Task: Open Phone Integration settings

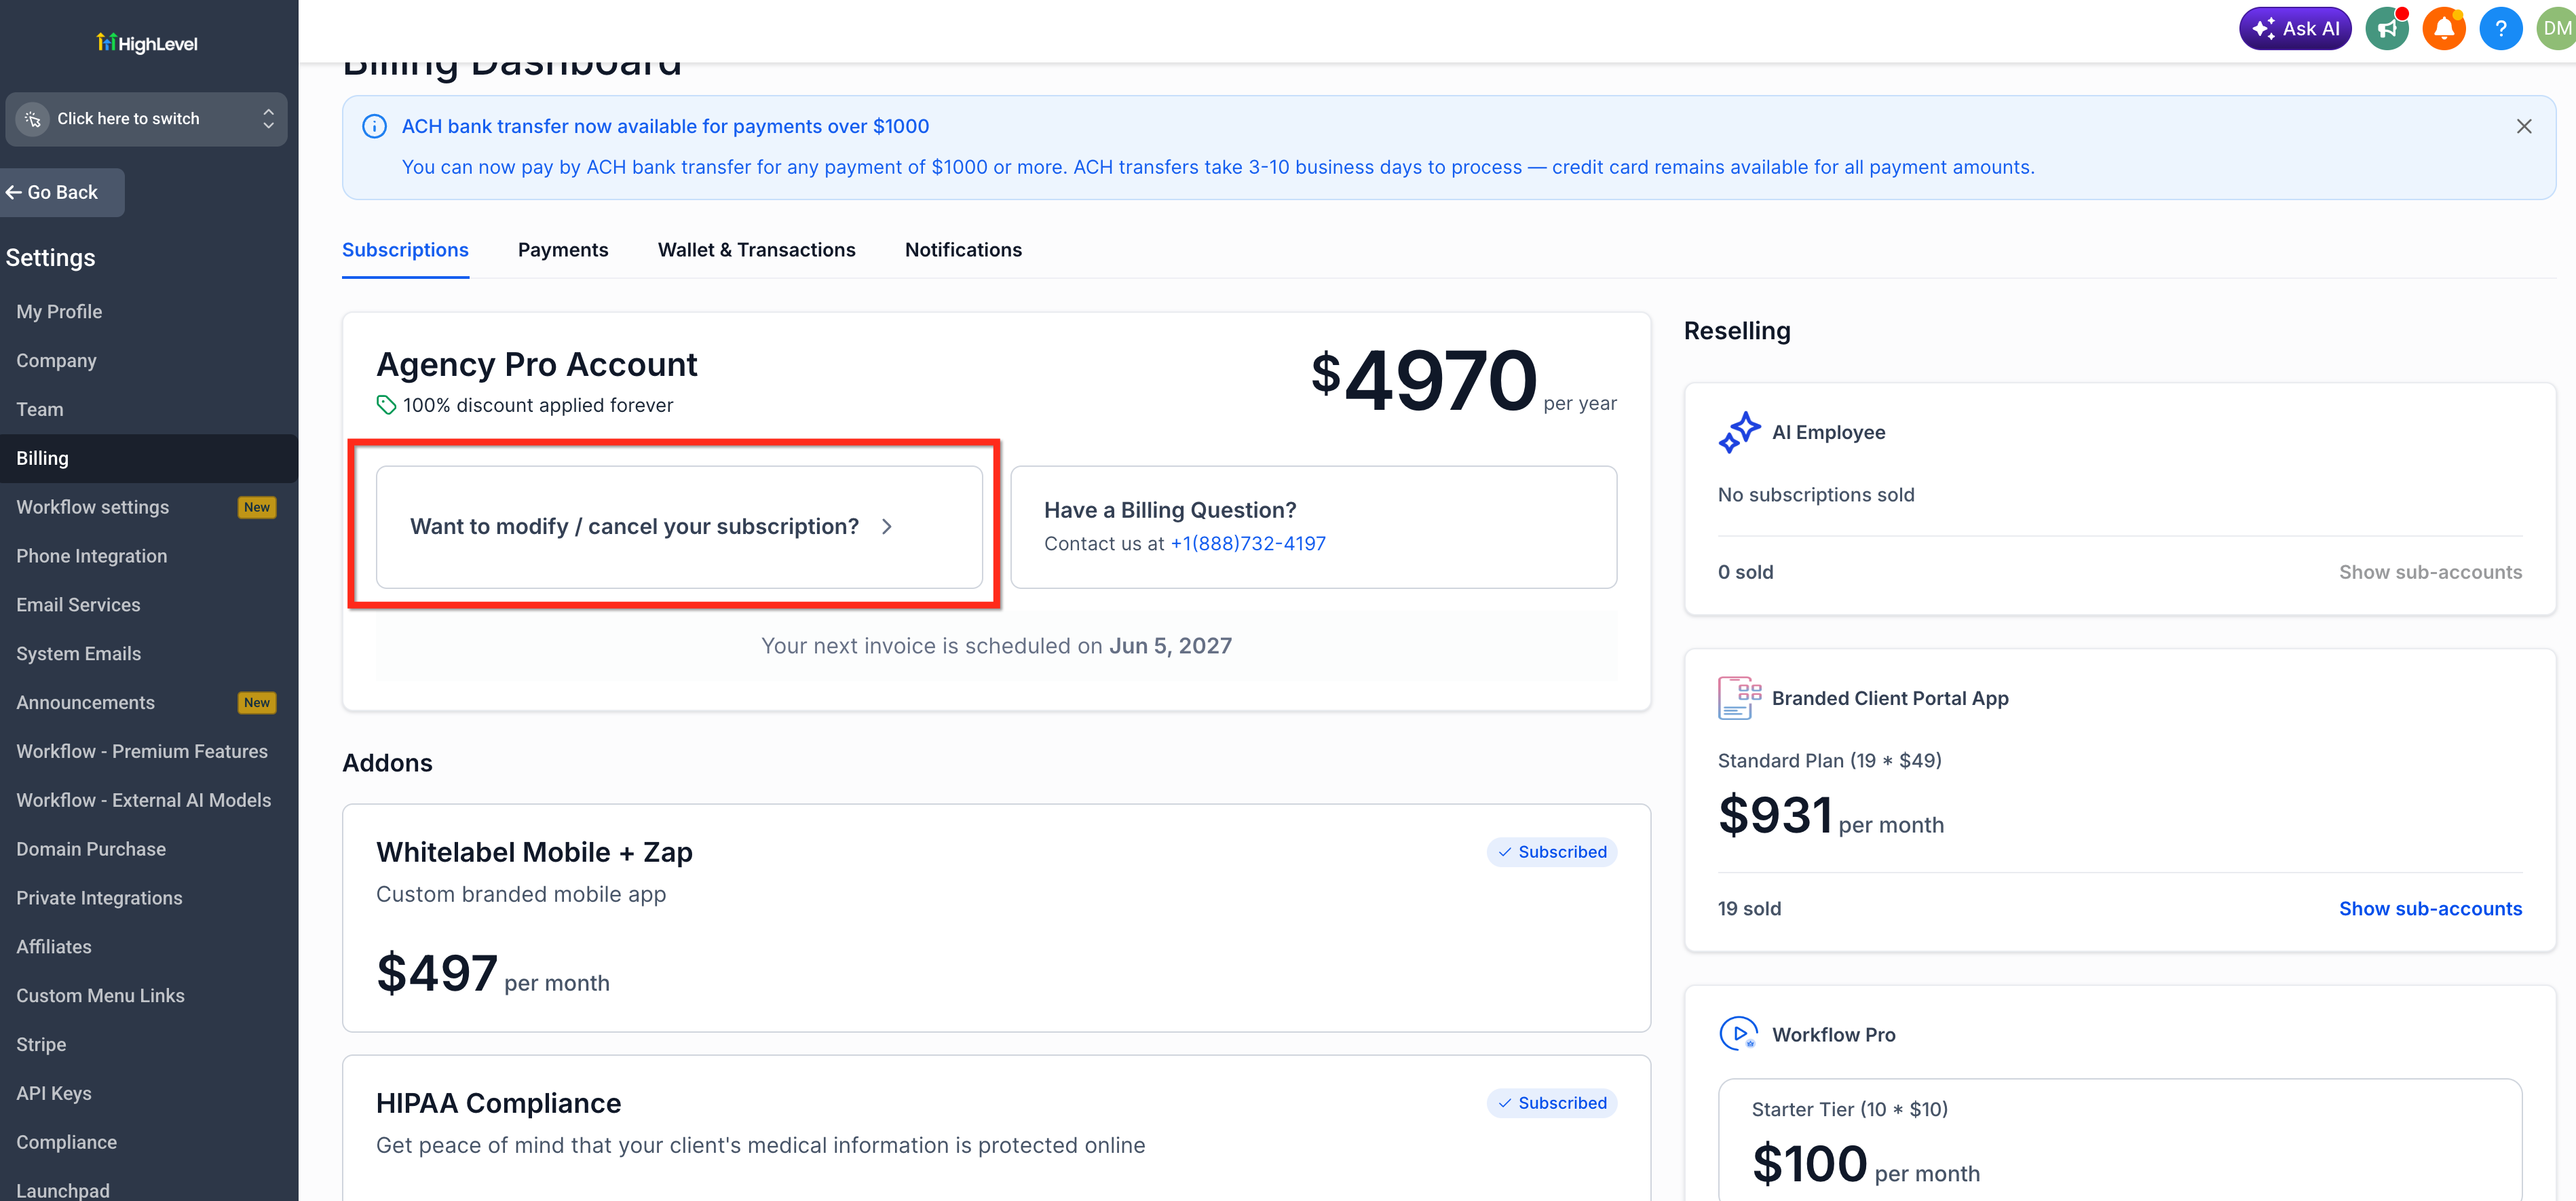Action: (92, 556)
